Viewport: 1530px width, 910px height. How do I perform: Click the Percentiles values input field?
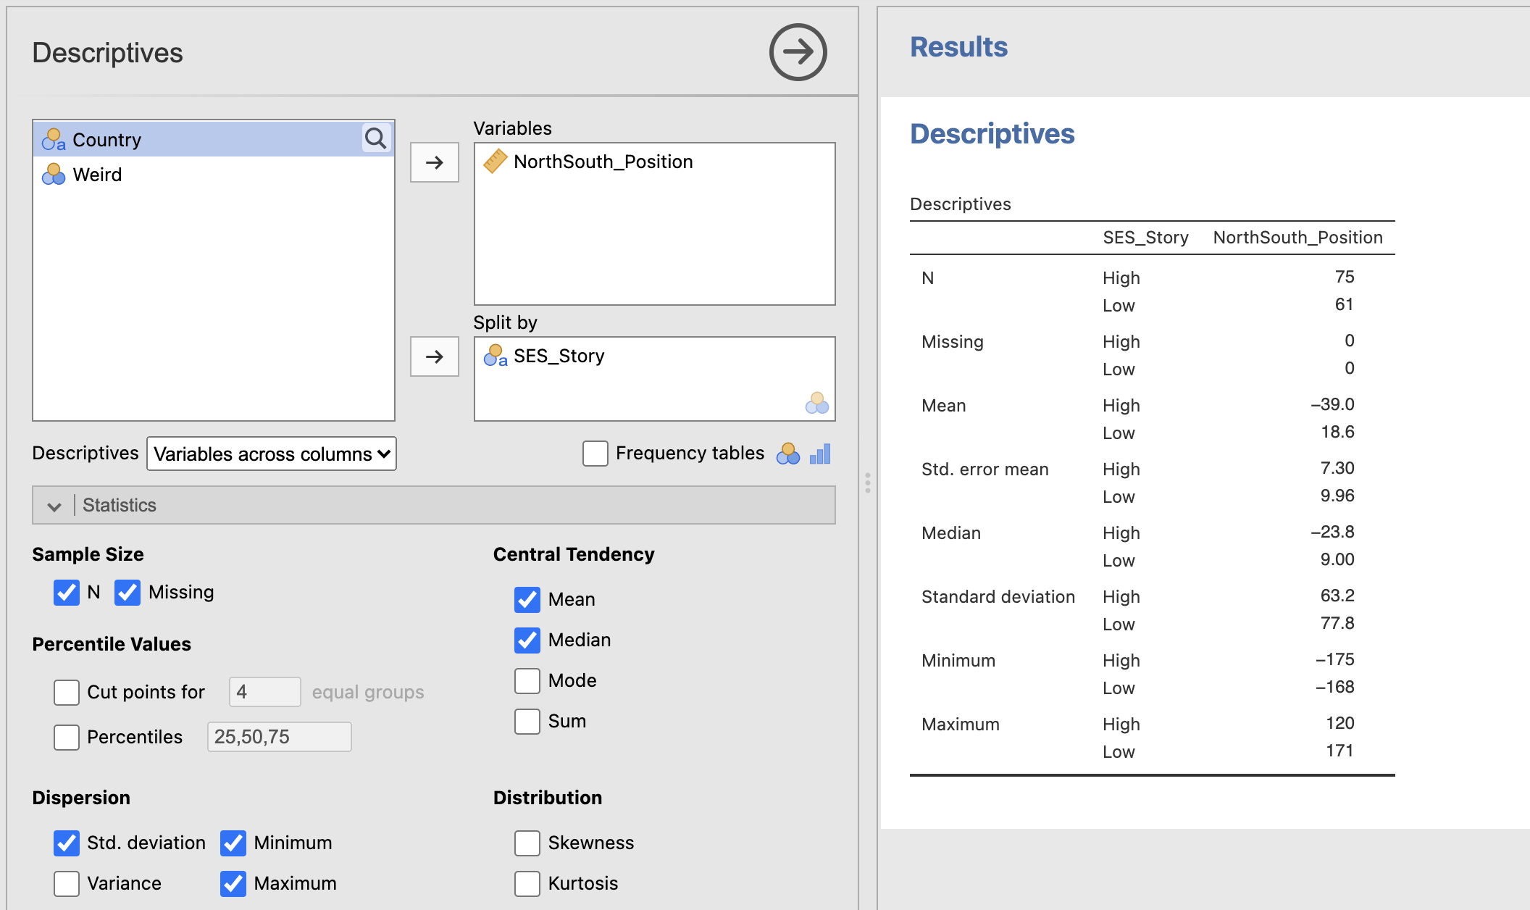[280, 737]
